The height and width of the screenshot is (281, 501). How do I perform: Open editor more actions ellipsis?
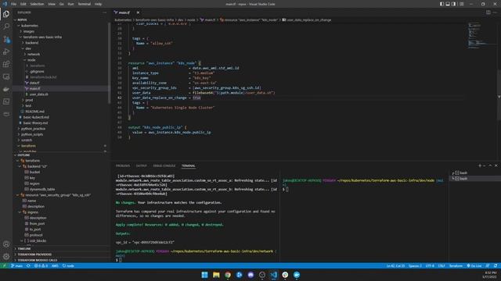point(495,12)
